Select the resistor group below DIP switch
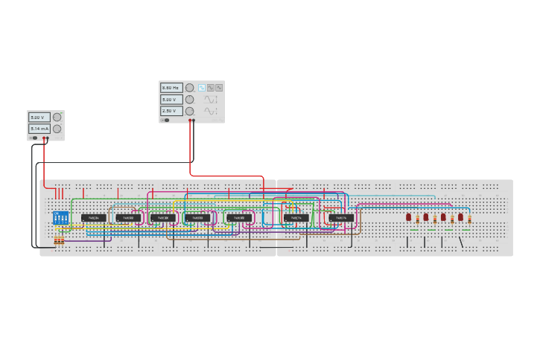540x337 pixels. pos(59,240)
